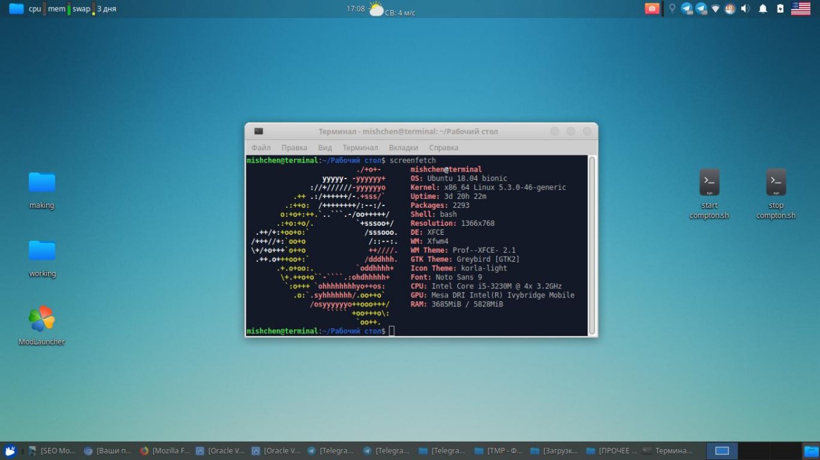Click the Terminal window title text
Screen dimensions: 820x460
(x=408, y=132)
